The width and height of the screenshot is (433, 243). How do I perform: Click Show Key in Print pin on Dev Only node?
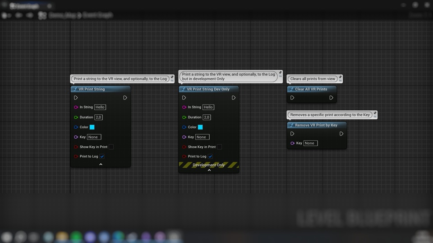[184, 147]
